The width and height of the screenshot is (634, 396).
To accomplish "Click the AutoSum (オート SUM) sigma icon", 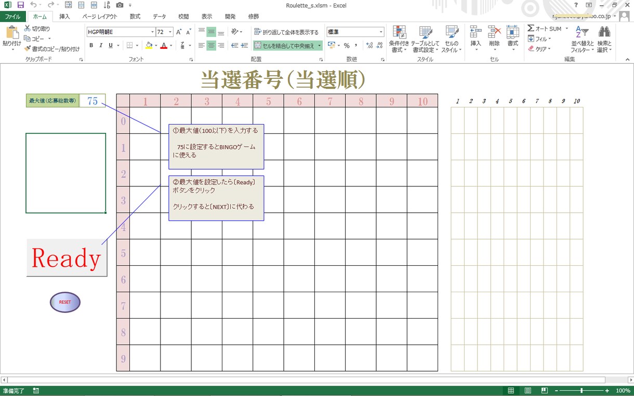I will coord(531,29).
